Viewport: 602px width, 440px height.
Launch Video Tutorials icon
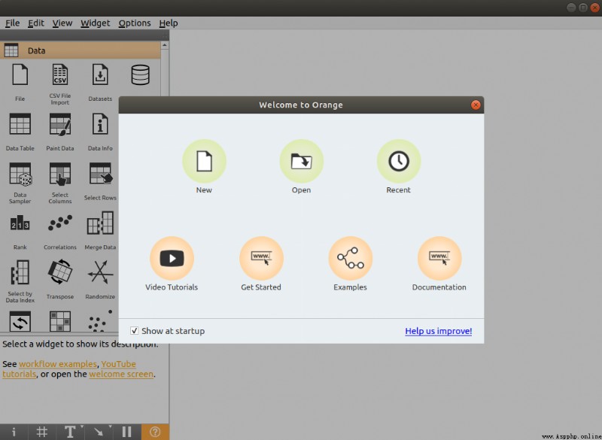pyautogui.click(x=172, y=258)
